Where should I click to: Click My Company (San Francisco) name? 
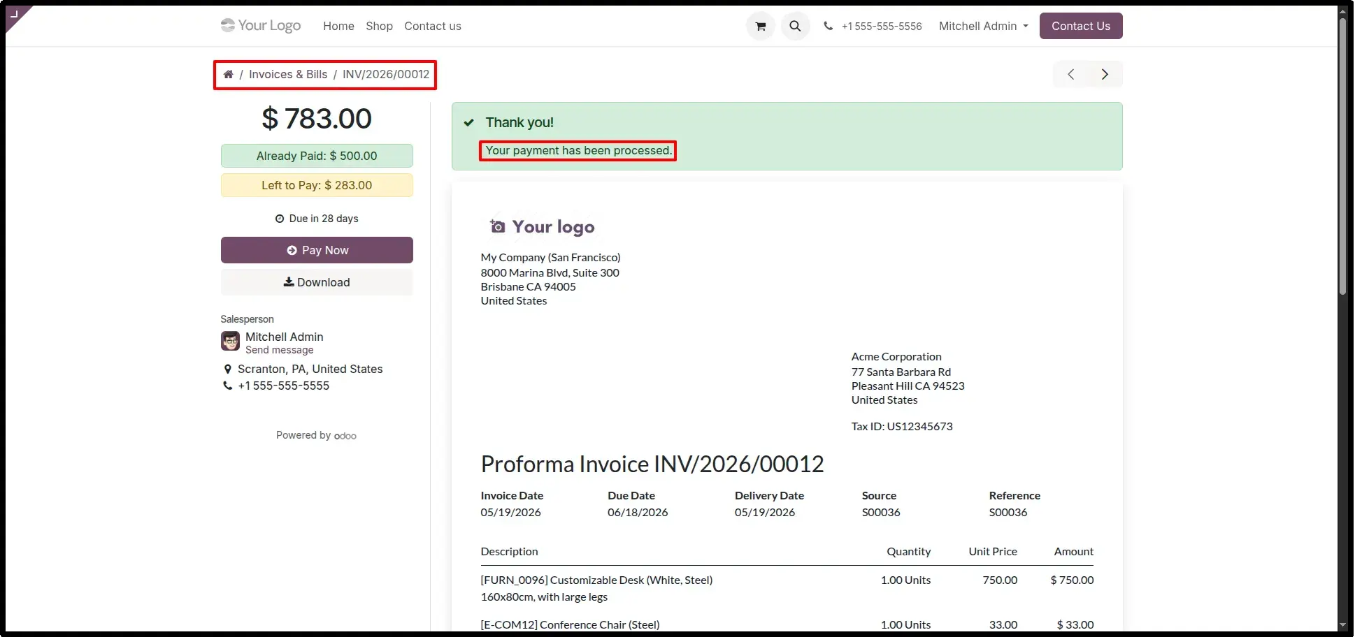pos(550,258)
